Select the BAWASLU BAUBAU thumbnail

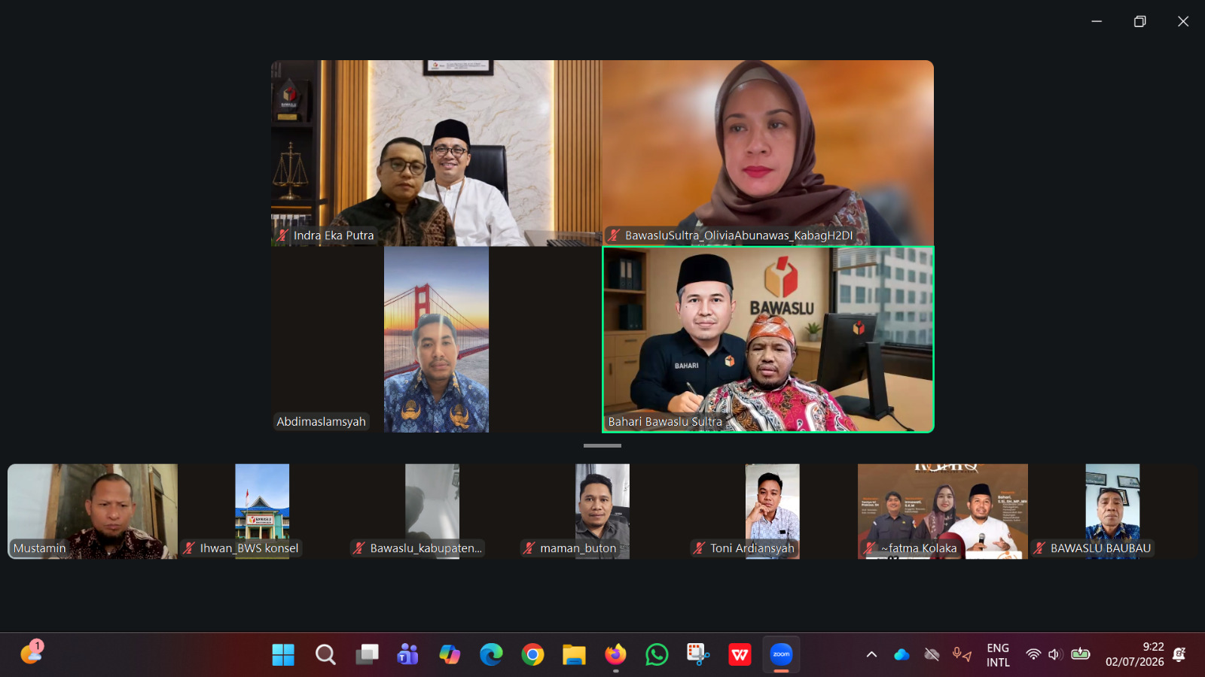1112,512
